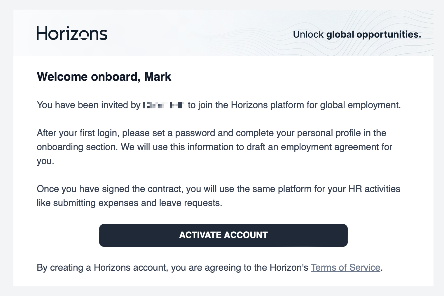Click the "Welcome onboard, Mark" heading

(104, 77)
